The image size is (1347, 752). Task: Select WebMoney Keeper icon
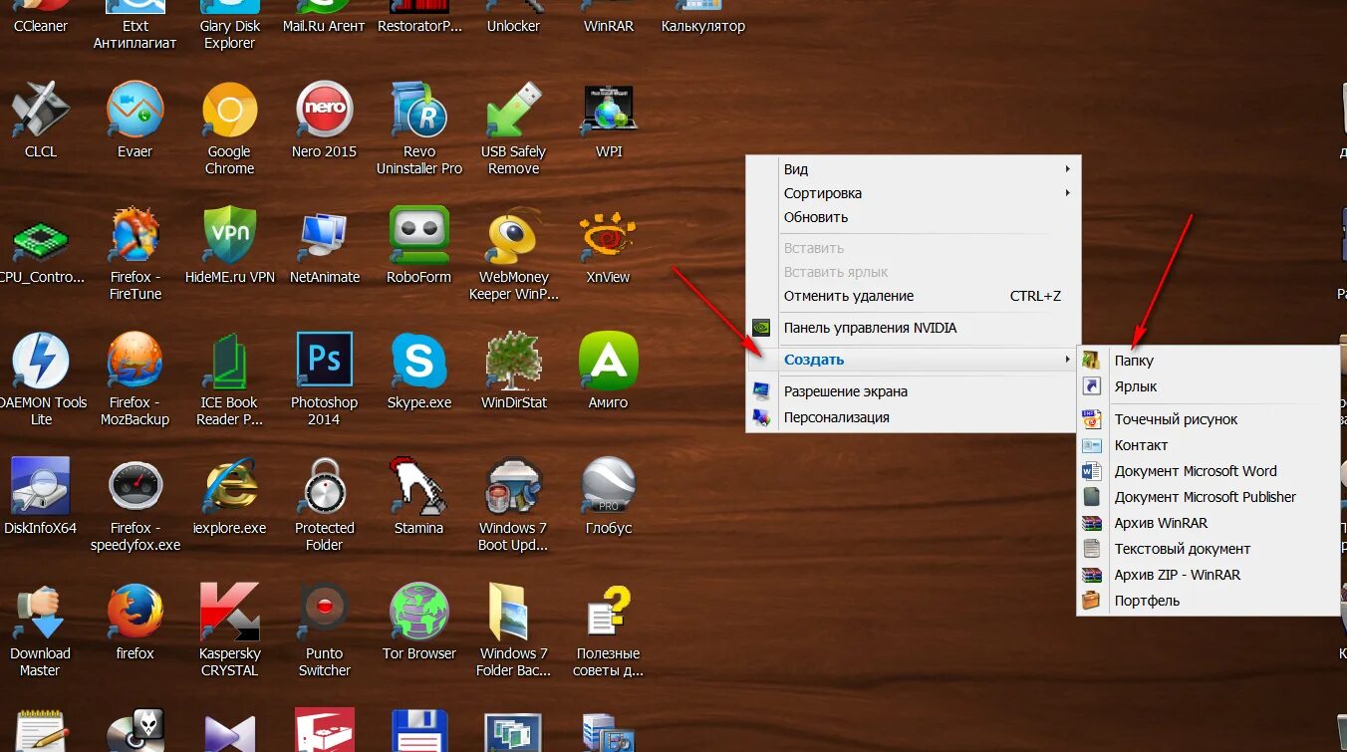tap(513, 236)
